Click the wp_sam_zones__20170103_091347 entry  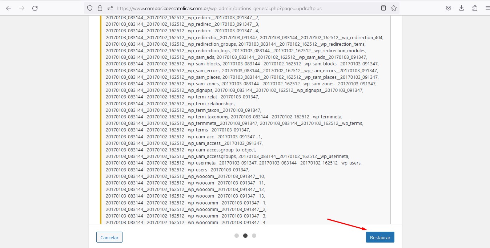[298, 84]
